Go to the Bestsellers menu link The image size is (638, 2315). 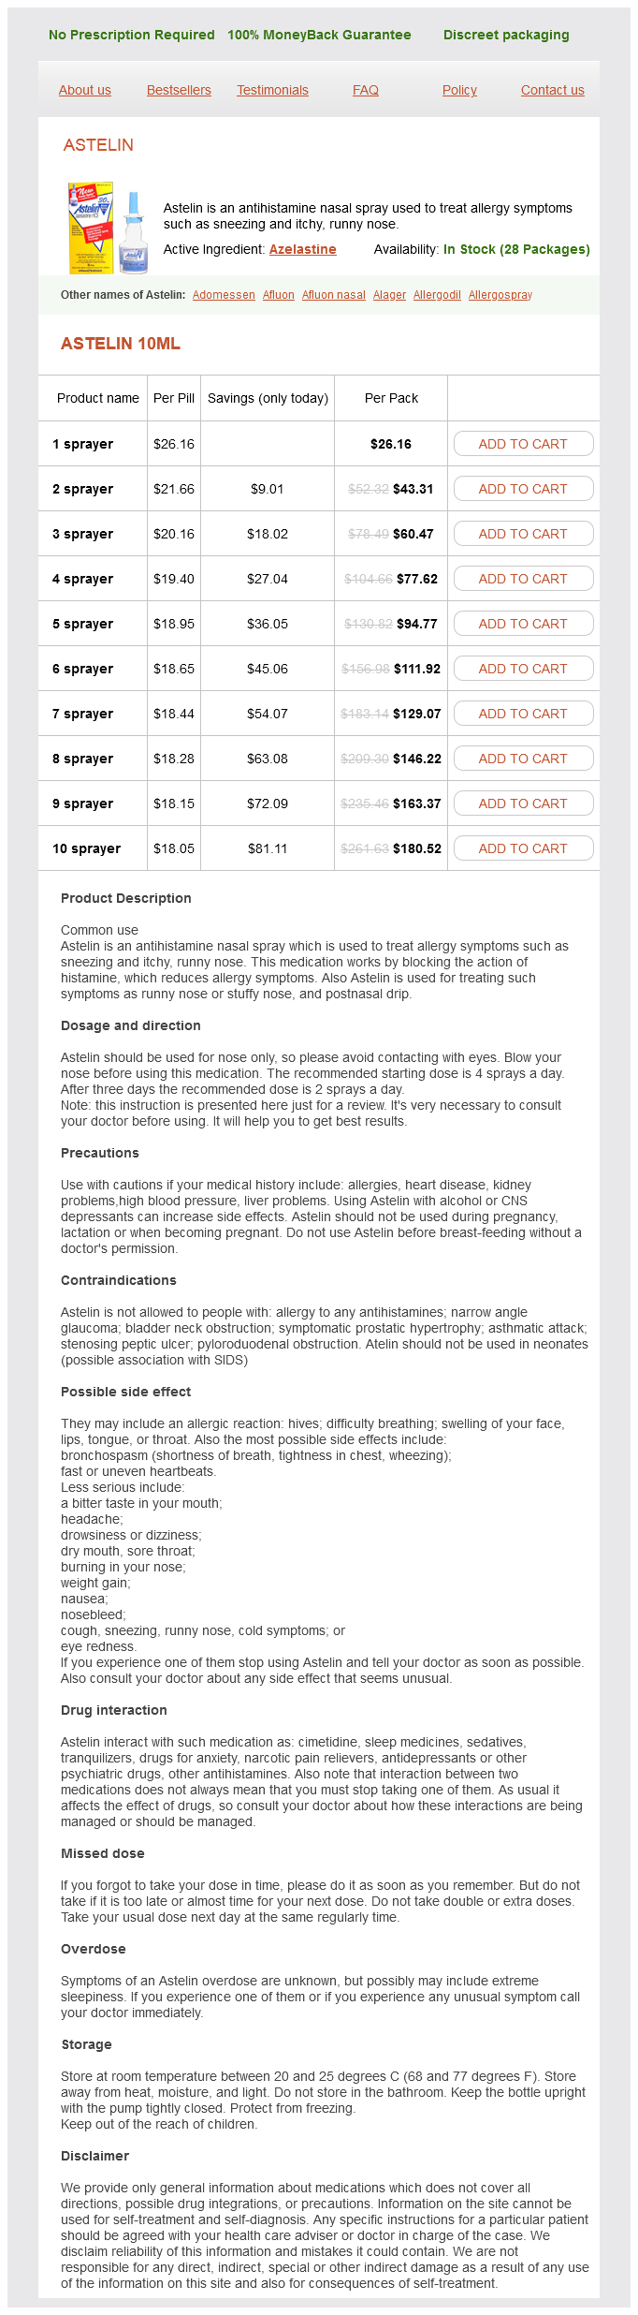179,90
